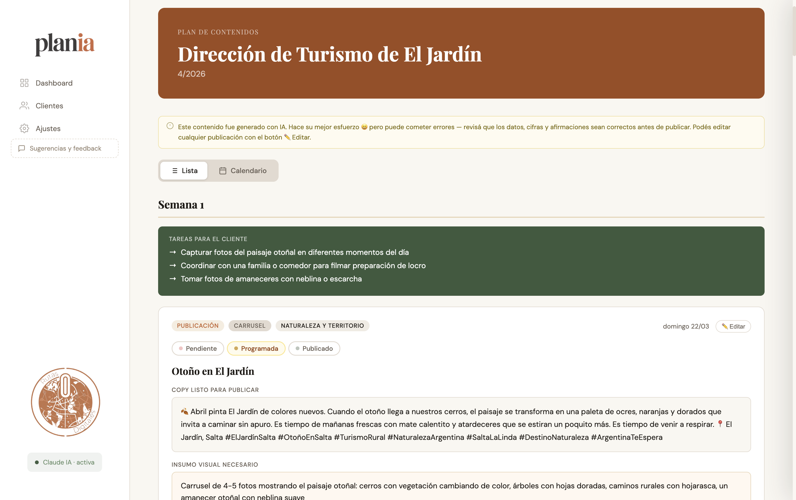Select the Clientes people icon
This screenshot has width=796, height=500.
point(24,105)
